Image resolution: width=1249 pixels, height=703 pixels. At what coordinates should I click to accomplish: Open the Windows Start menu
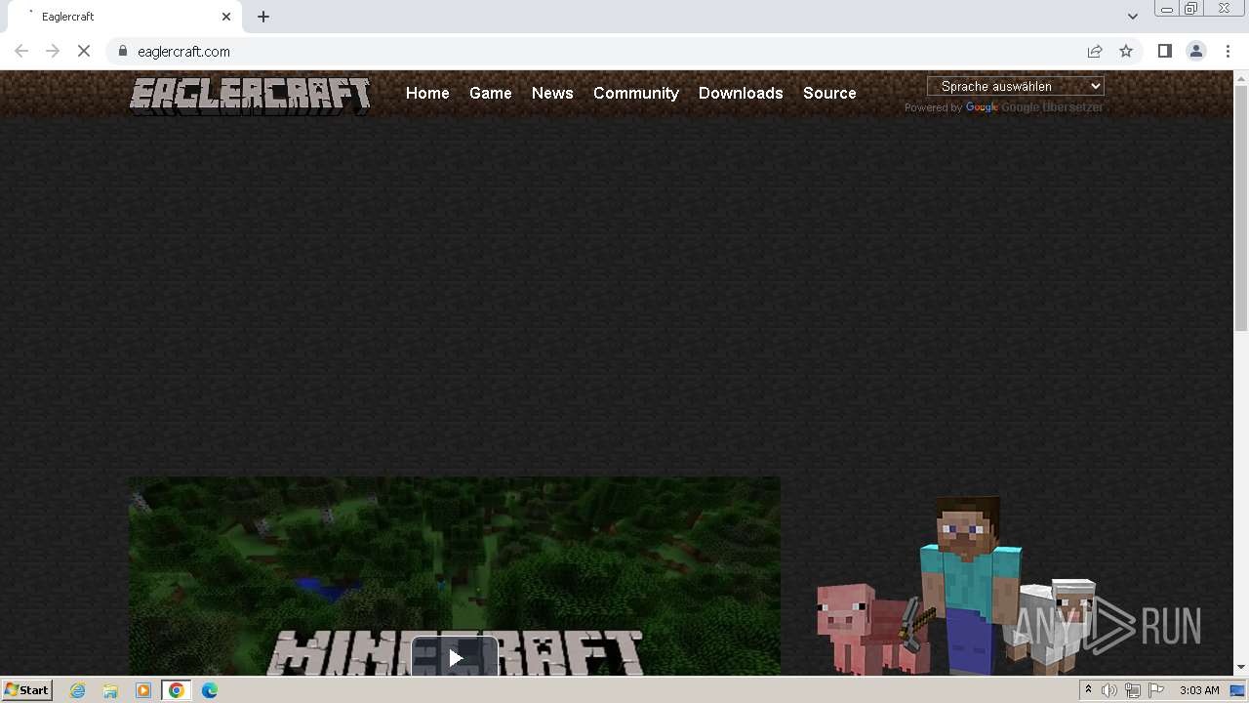click(x=27, y=690)
